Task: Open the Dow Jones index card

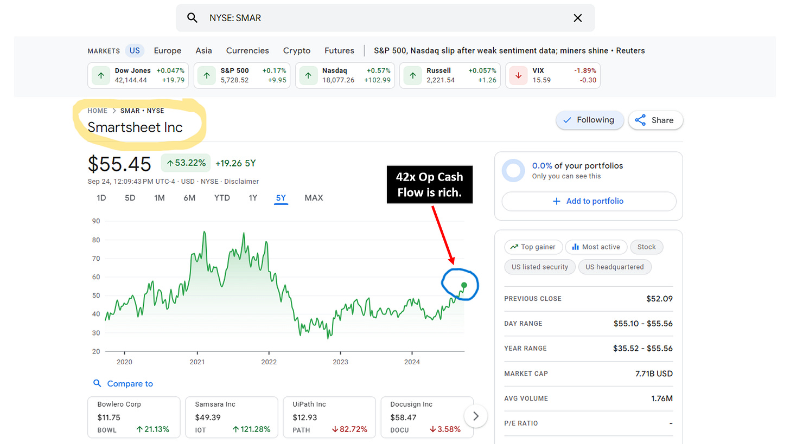Action: pos(138,75)
